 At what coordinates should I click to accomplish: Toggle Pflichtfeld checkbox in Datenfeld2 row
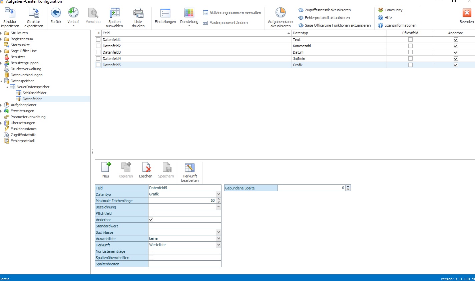pos(410,46)
